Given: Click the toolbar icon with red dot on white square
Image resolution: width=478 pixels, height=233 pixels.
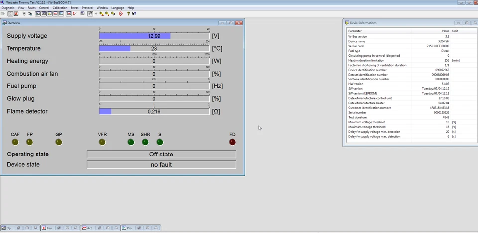Looking at the screenshot, I should pos(69,14).
